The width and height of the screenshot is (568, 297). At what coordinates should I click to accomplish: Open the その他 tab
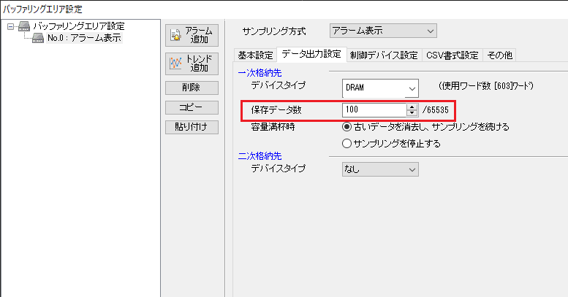point(500,55)
